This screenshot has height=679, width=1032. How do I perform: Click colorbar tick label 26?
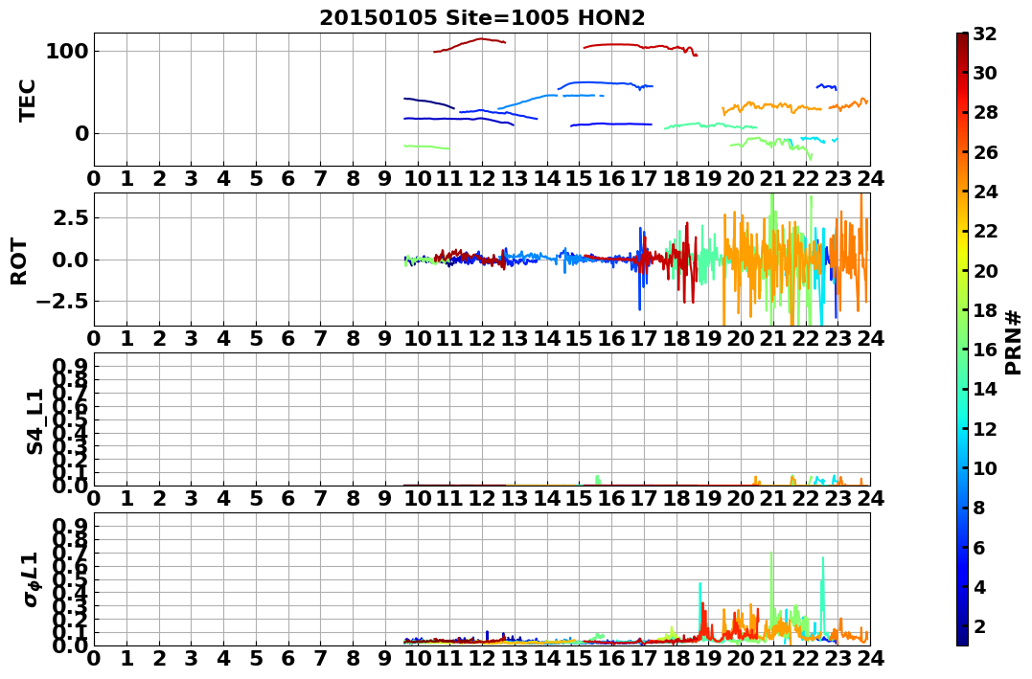point(985,152)
